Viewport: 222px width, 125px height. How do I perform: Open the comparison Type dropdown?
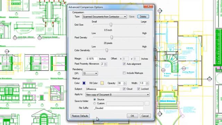(104, 17)
